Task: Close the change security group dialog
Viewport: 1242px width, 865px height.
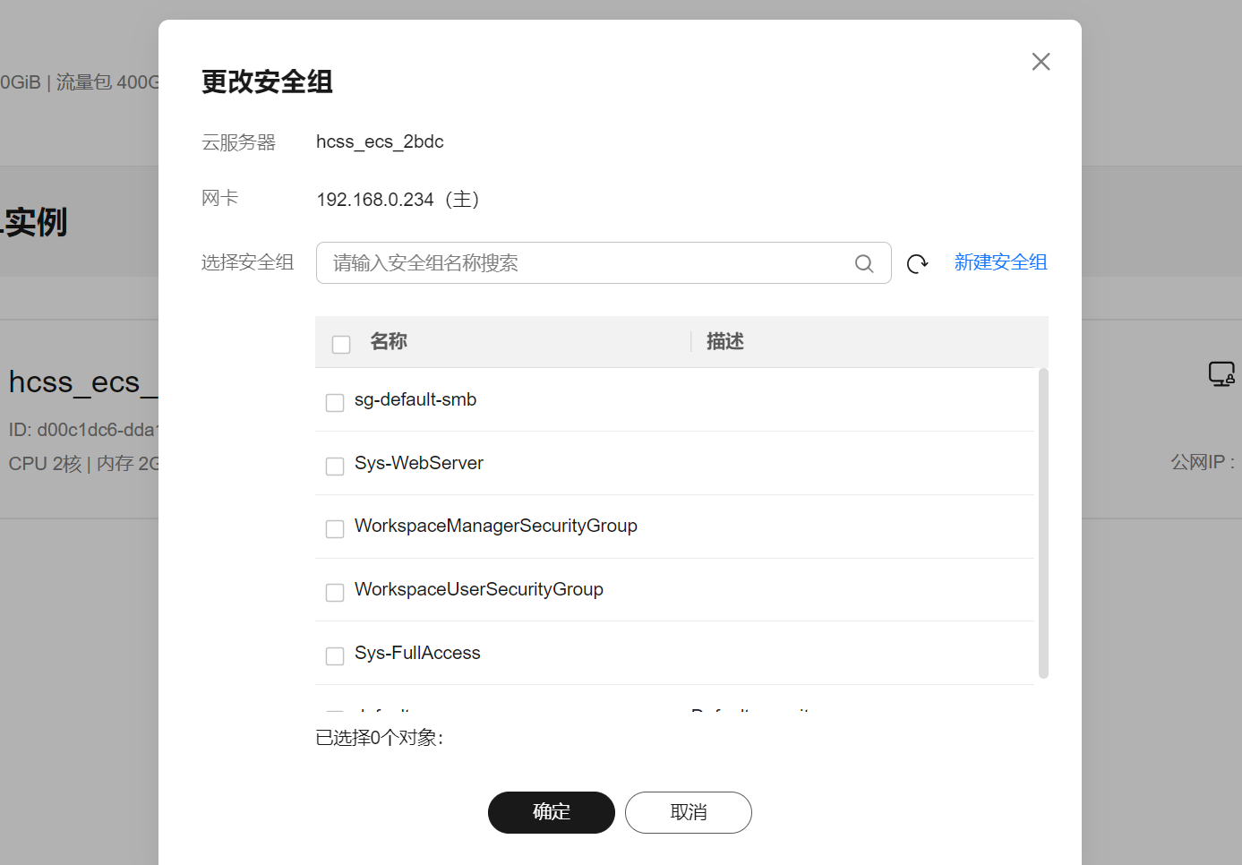Action: (x=1041, y=62)
